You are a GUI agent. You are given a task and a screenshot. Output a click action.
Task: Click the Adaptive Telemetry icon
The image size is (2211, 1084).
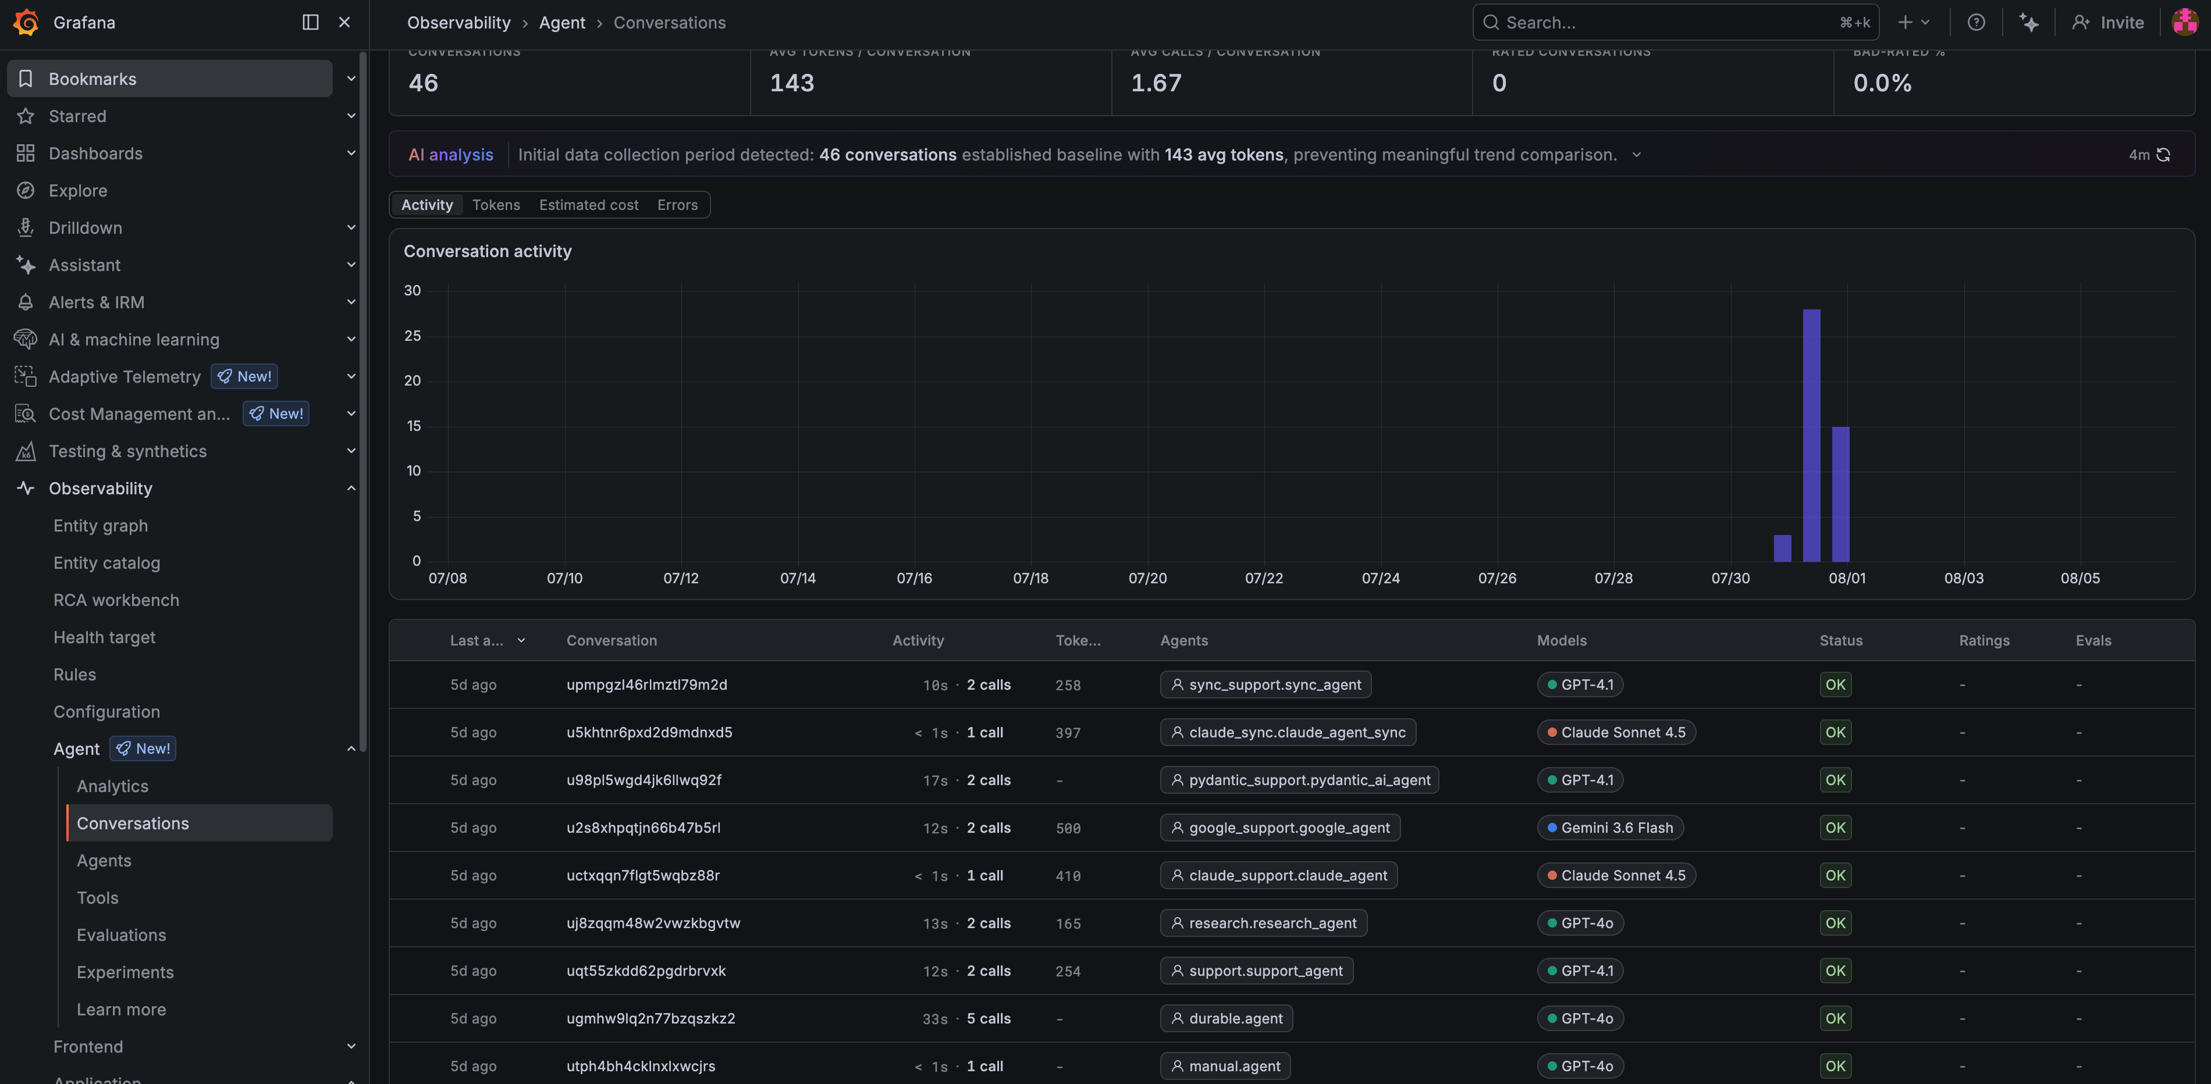click(26, 376)
